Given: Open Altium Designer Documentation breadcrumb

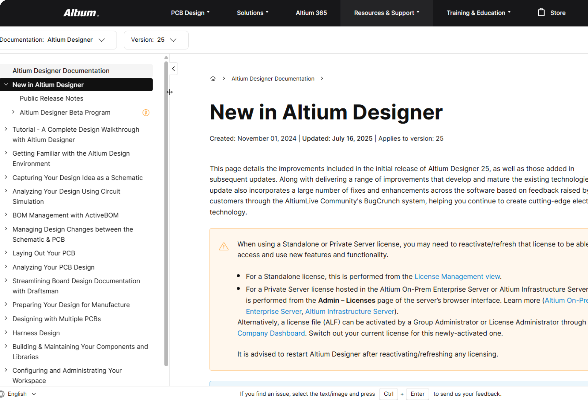Looking at the screenshot, I should pos(273,79).
